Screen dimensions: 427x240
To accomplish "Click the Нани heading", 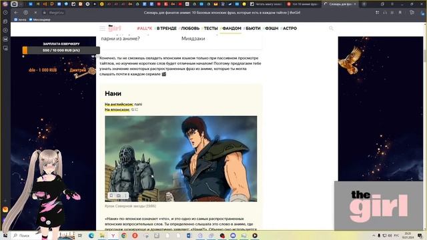I will [x=113, y=93].
